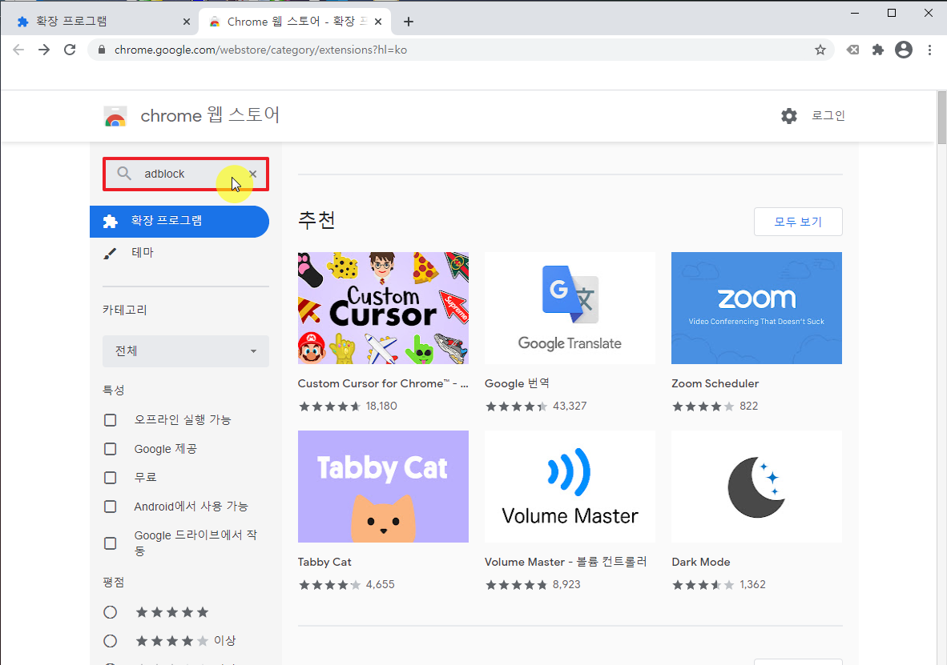Viewport: 947px width, 665px height.
Task: Focus the adblock search field
Action: tap(185, 174)
